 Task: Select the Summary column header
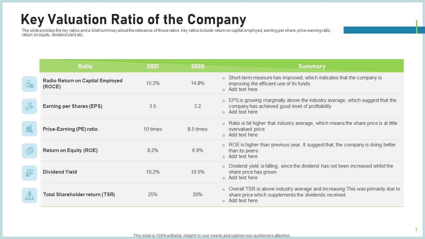coord(311,66)
